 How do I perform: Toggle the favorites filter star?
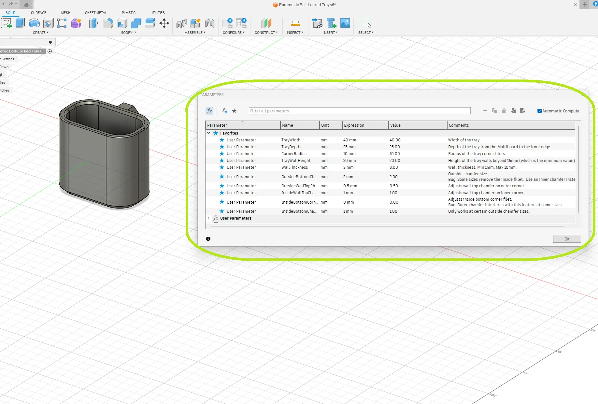[234, 111]
